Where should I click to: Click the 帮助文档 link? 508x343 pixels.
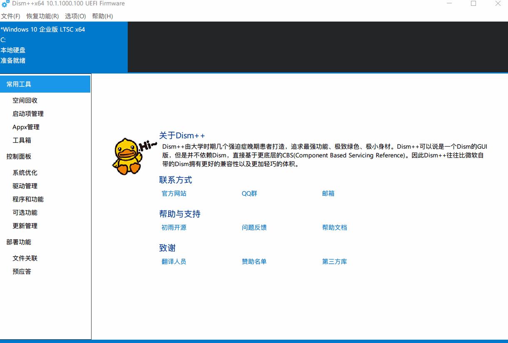click(x=335, y=228)
